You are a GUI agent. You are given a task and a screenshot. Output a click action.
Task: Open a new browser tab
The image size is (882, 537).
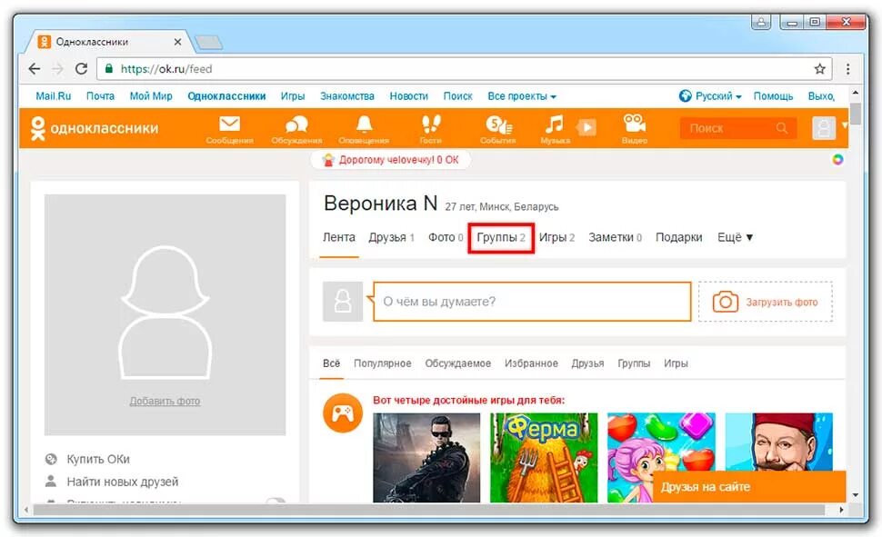209,42
